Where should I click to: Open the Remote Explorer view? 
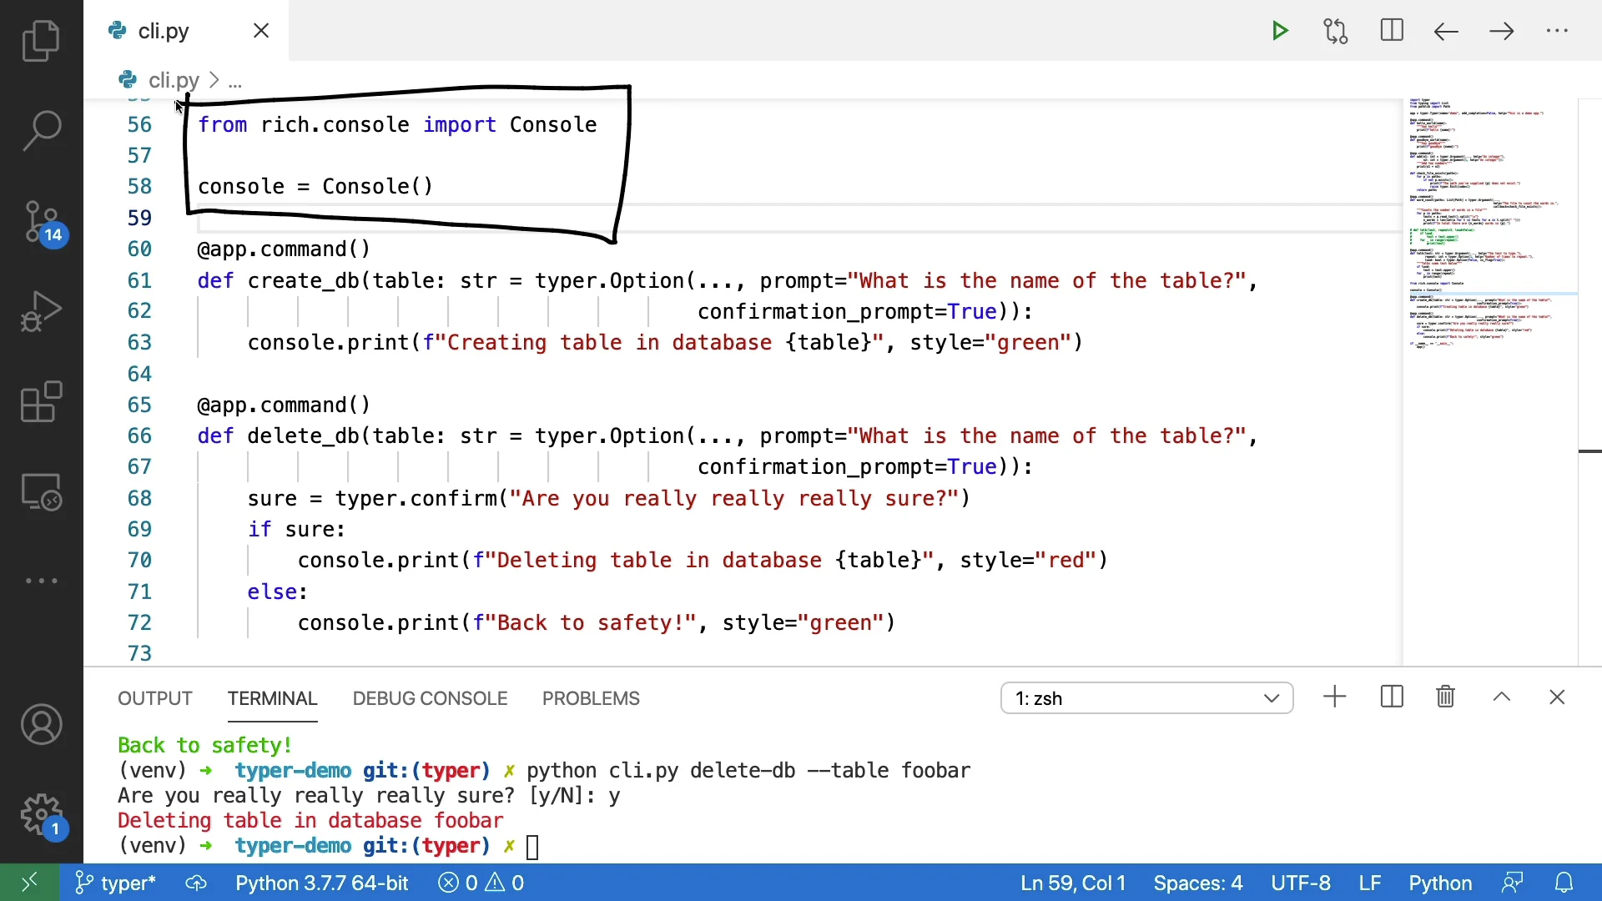(x=41, y=492)
